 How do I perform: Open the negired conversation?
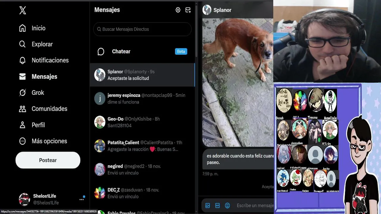(142, 169)
